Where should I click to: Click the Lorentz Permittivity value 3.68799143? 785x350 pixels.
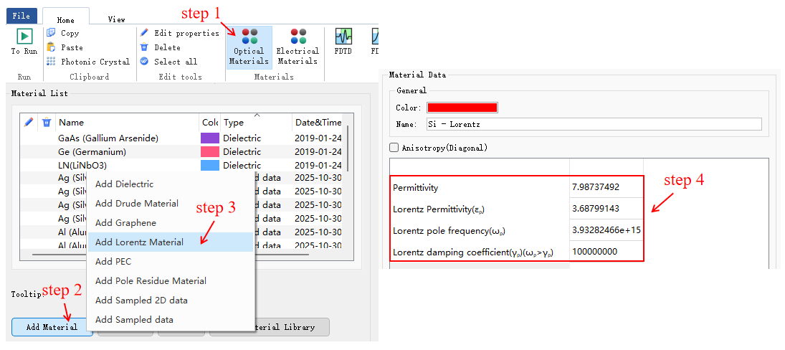click(606, 209)
